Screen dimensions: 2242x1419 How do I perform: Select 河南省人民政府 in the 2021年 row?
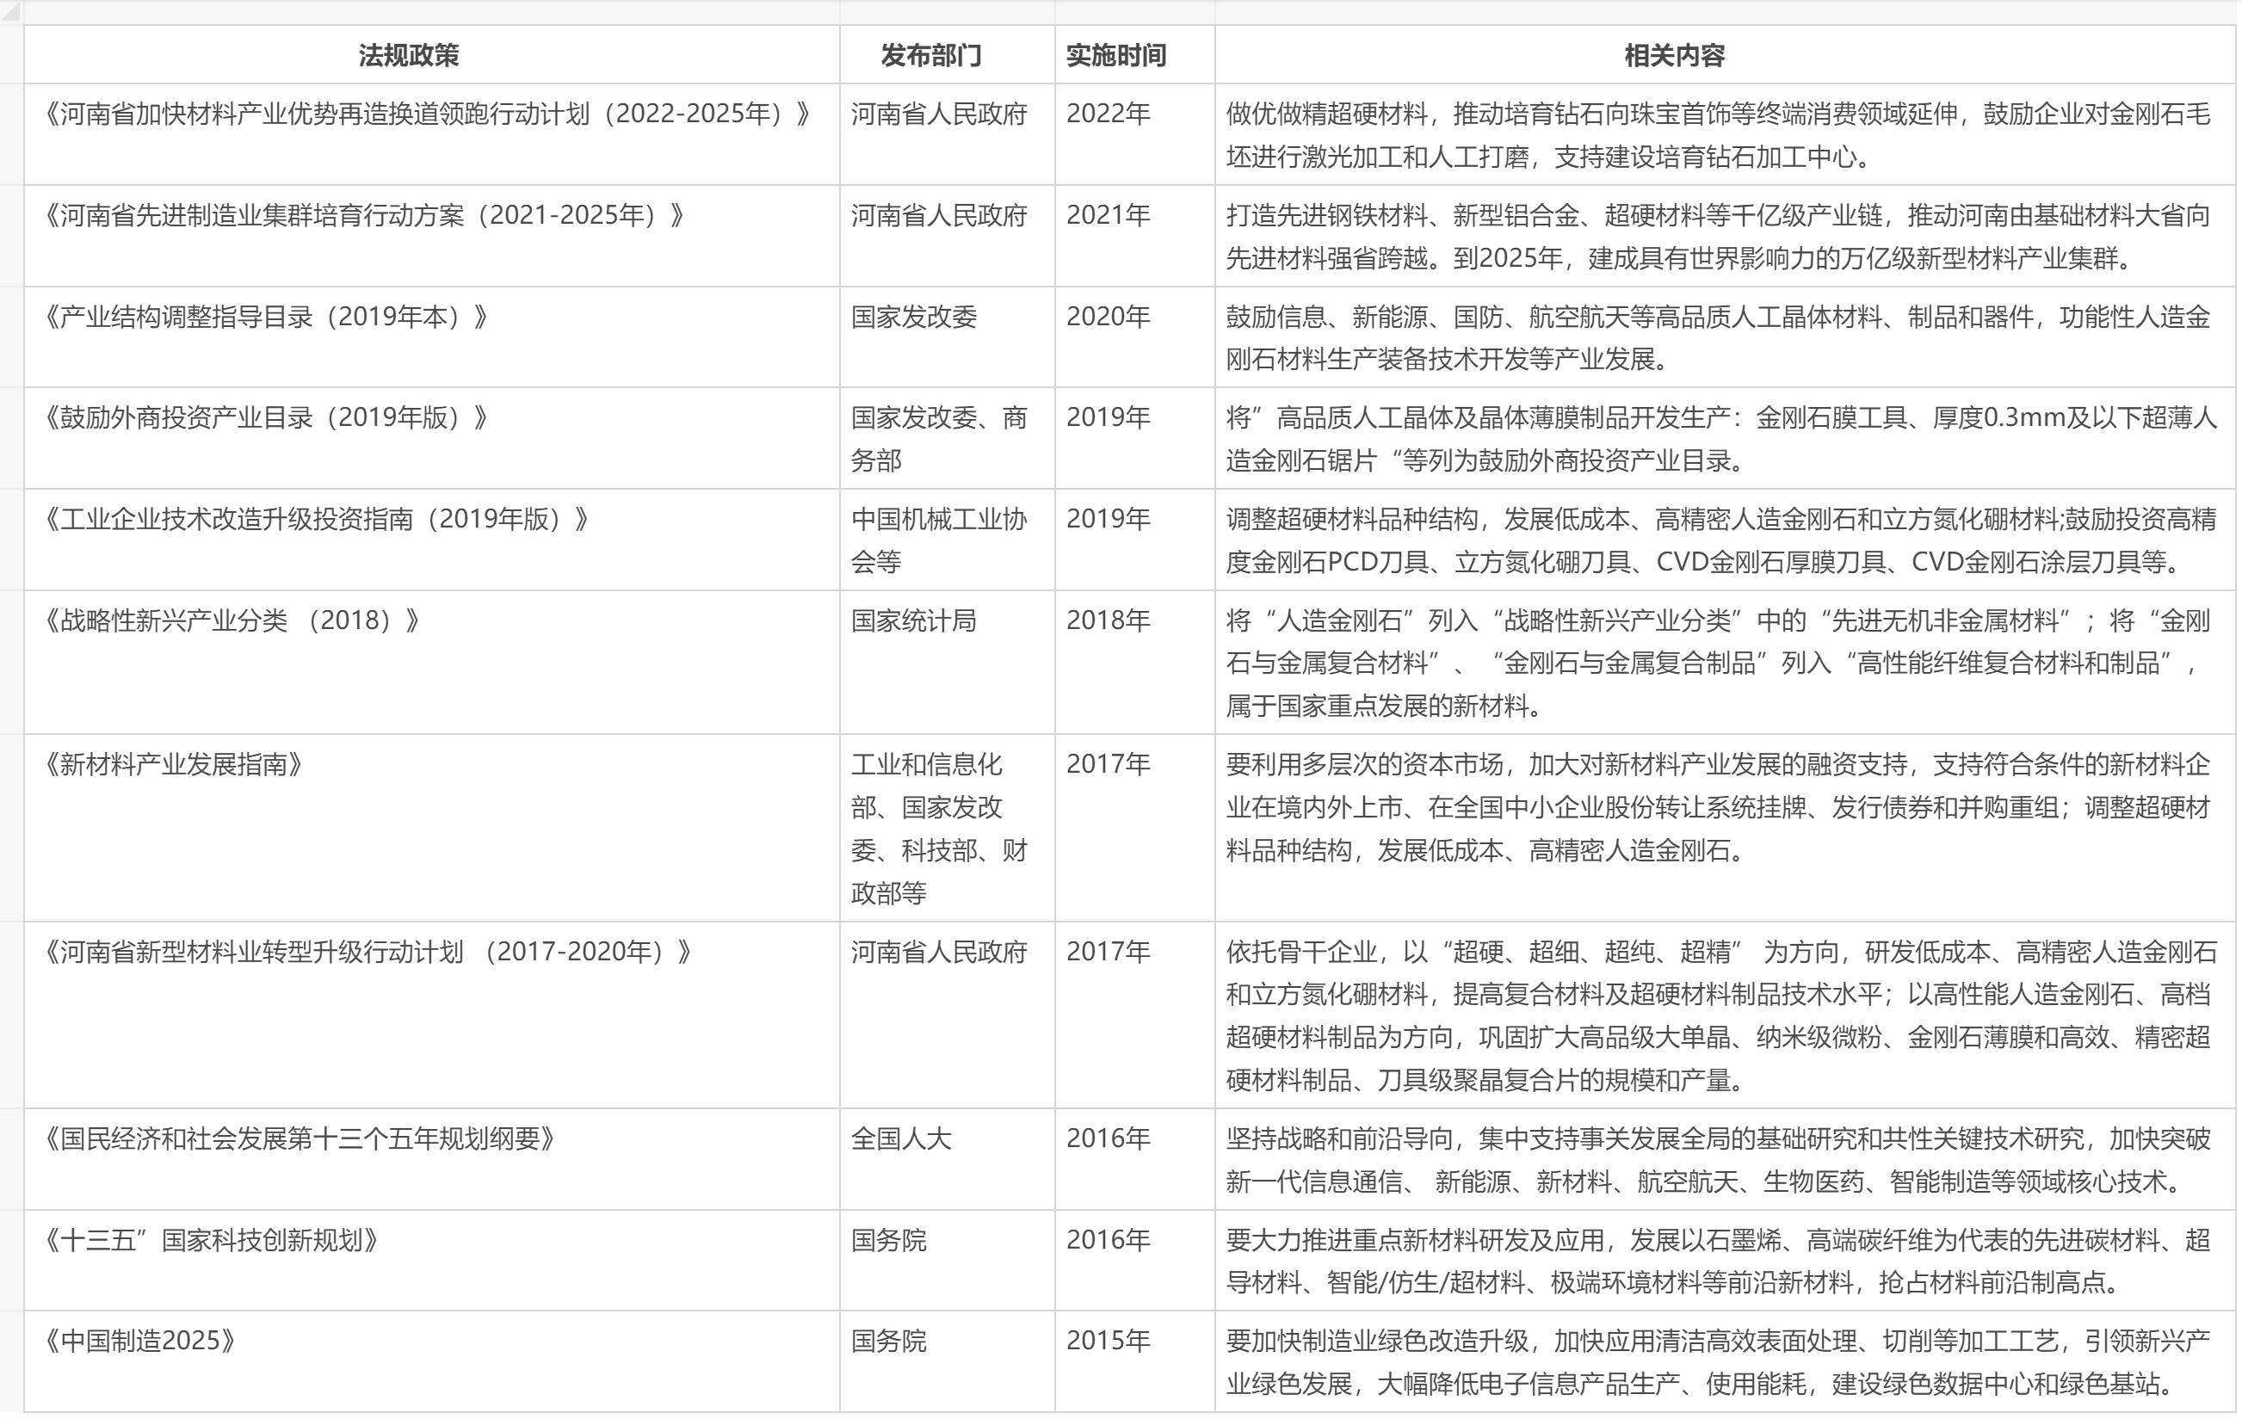click(x=948, y=237)
